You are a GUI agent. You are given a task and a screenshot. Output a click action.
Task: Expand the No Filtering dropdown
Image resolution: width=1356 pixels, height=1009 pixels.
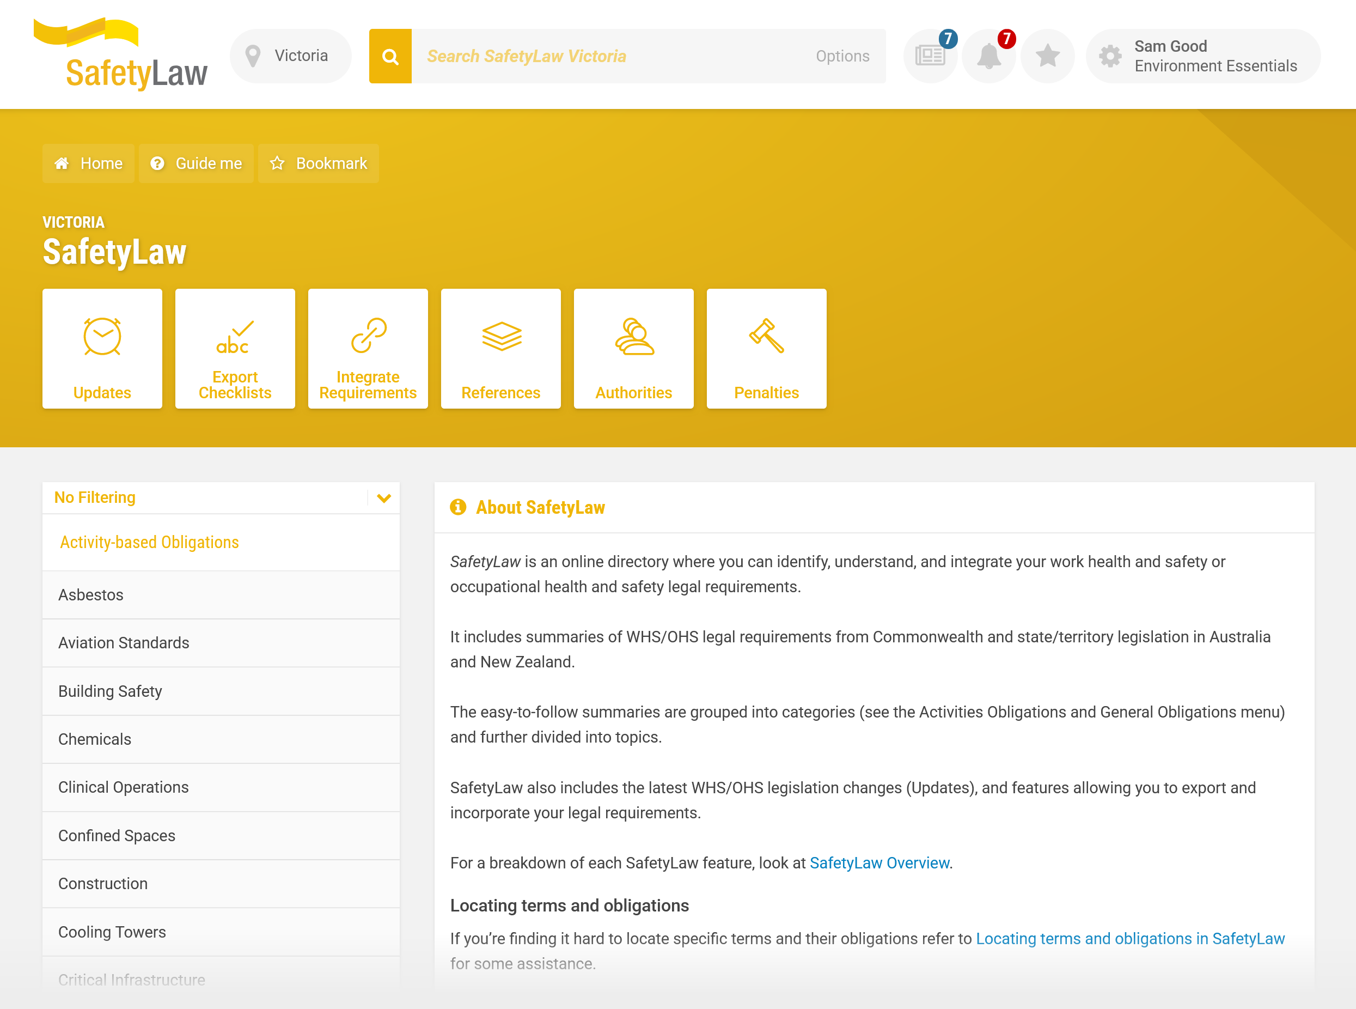(x=221, y=498)
